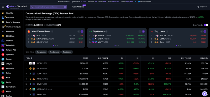
Task: Click the Canto network icon
Action: point(3,82)
